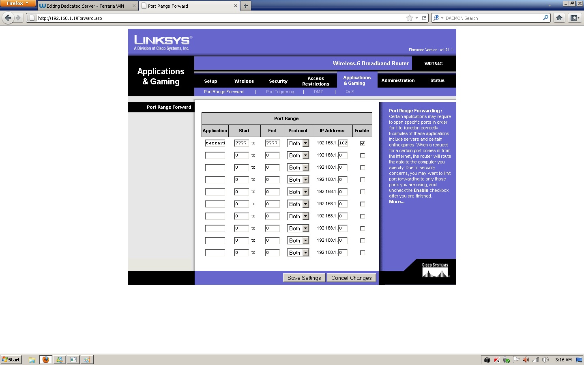Open Protocol dropdown in the fourth row
584x365 pixels.
tap(298, 180)
